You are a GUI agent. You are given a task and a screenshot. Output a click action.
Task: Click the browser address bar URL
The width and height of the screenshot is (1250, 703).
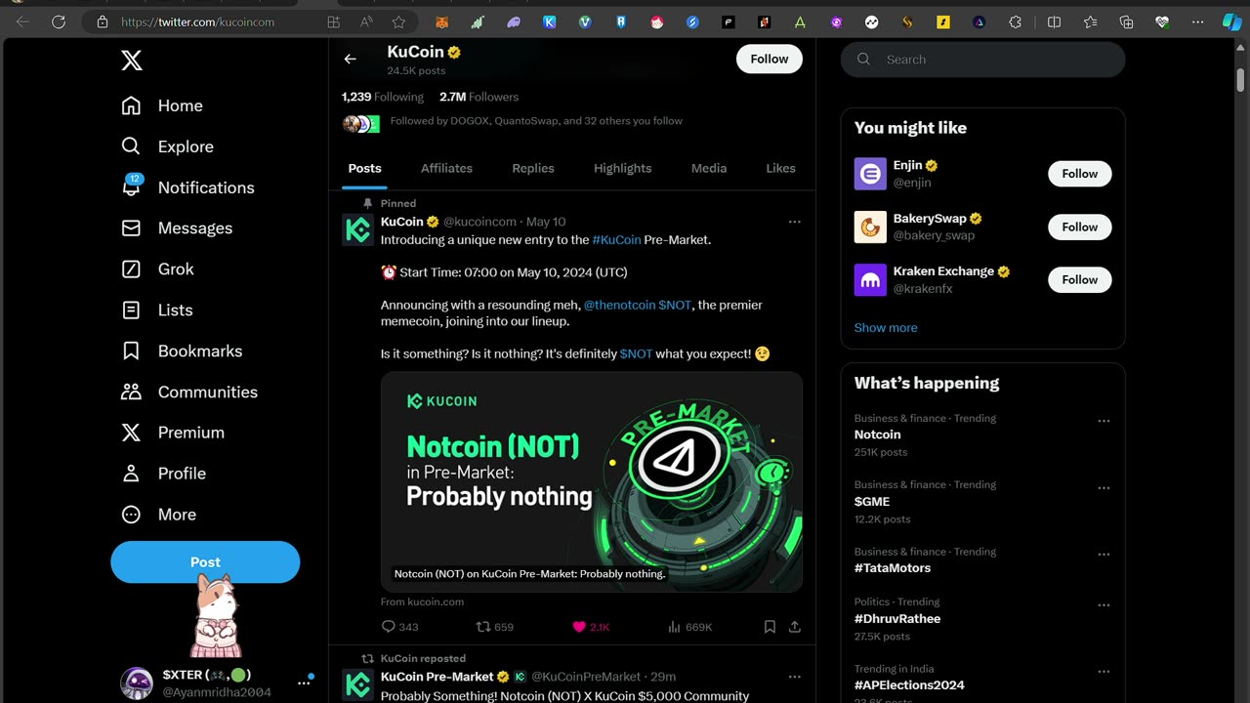pos(197,21)
